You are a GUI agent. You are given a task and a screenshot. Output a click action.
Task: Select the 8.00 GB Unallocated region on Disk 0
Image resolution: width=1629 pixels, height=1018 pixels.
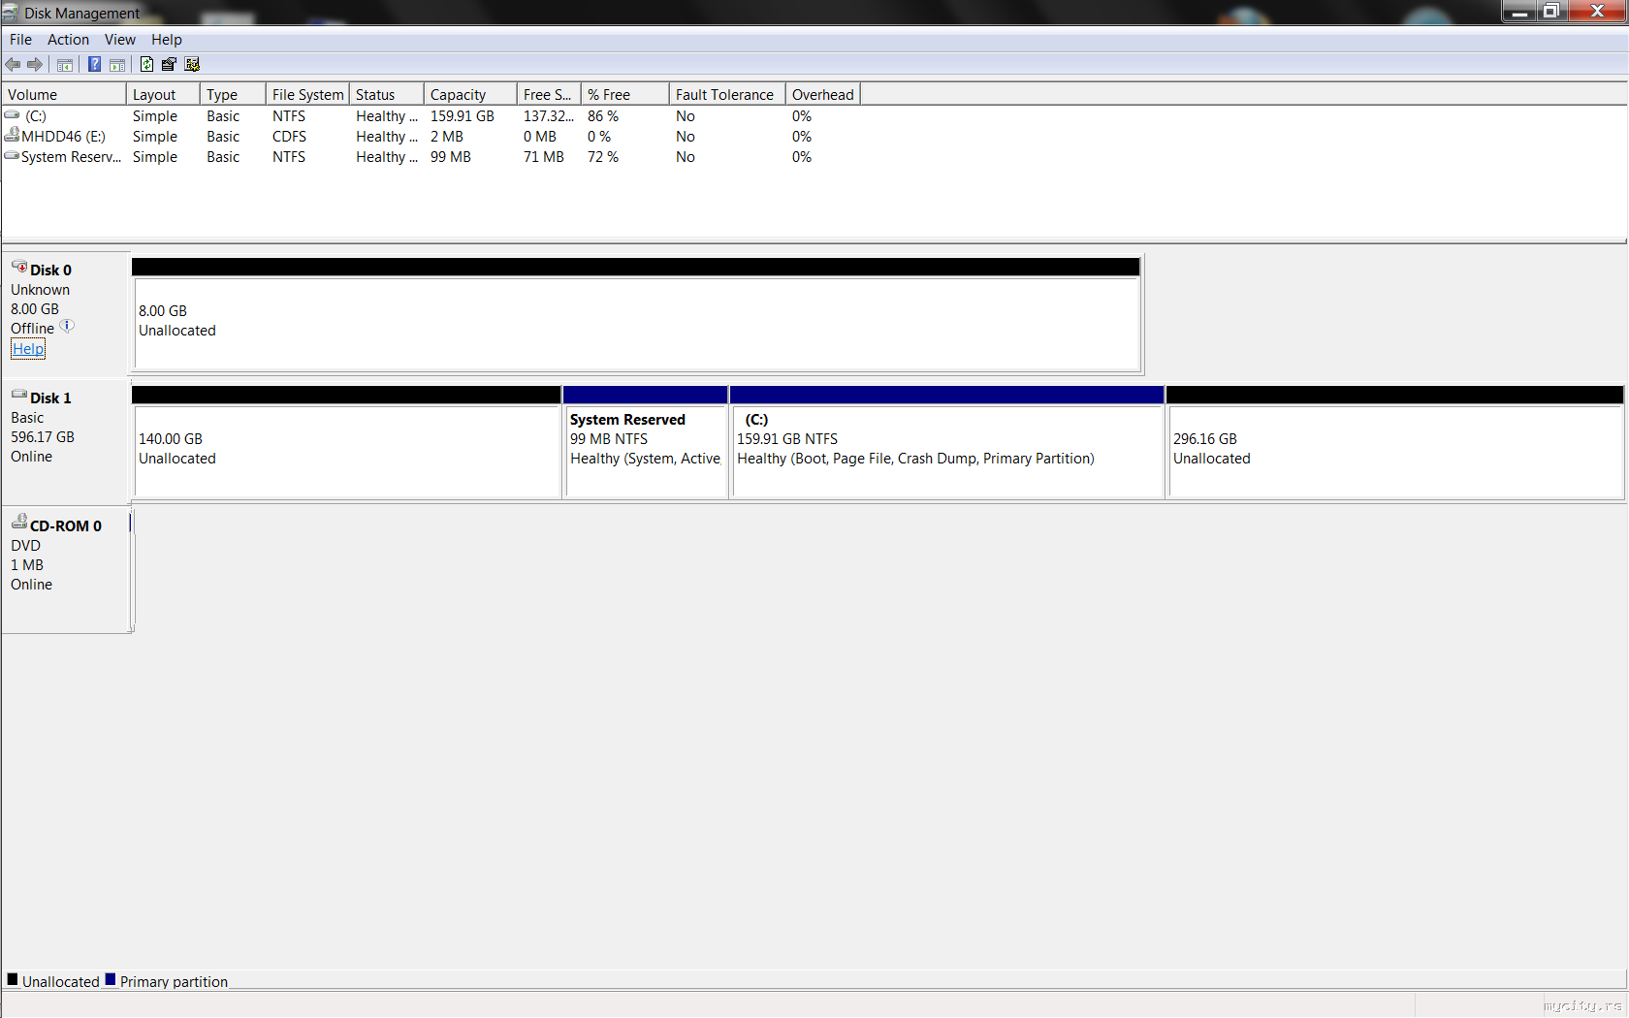point(637,324)
